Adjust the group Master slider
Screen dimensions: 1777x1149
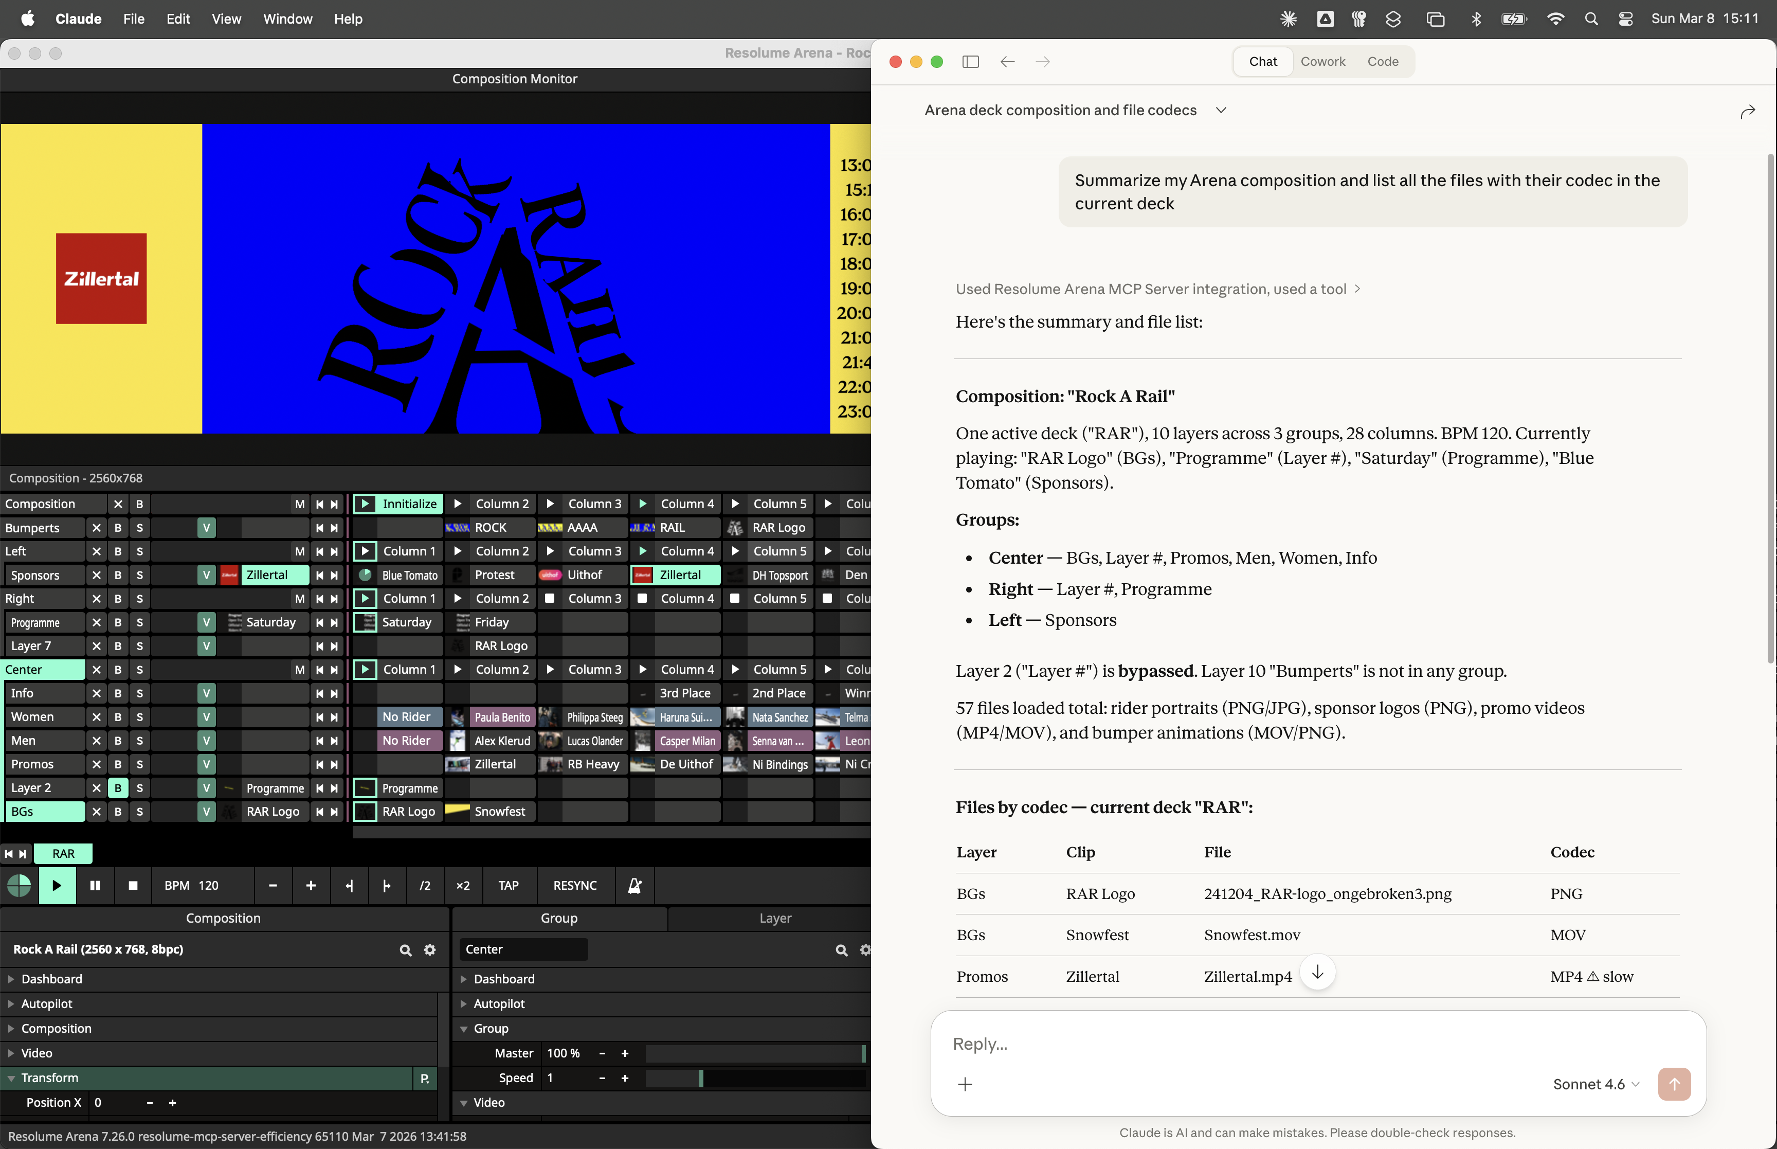click(x=753, y=1053)
